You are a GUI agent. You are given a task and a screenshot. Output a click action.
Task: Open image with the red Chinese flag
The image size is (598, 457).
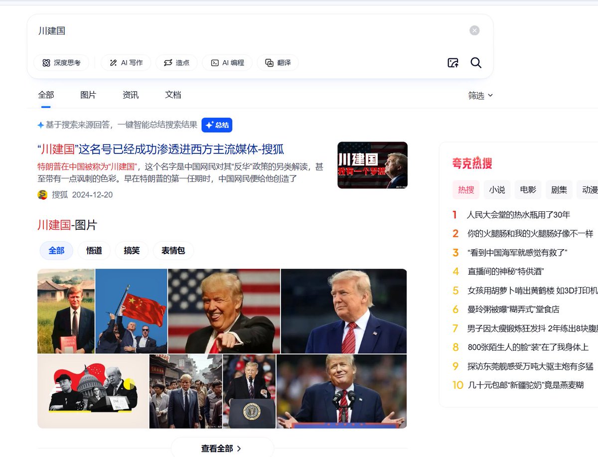[131, 311]
